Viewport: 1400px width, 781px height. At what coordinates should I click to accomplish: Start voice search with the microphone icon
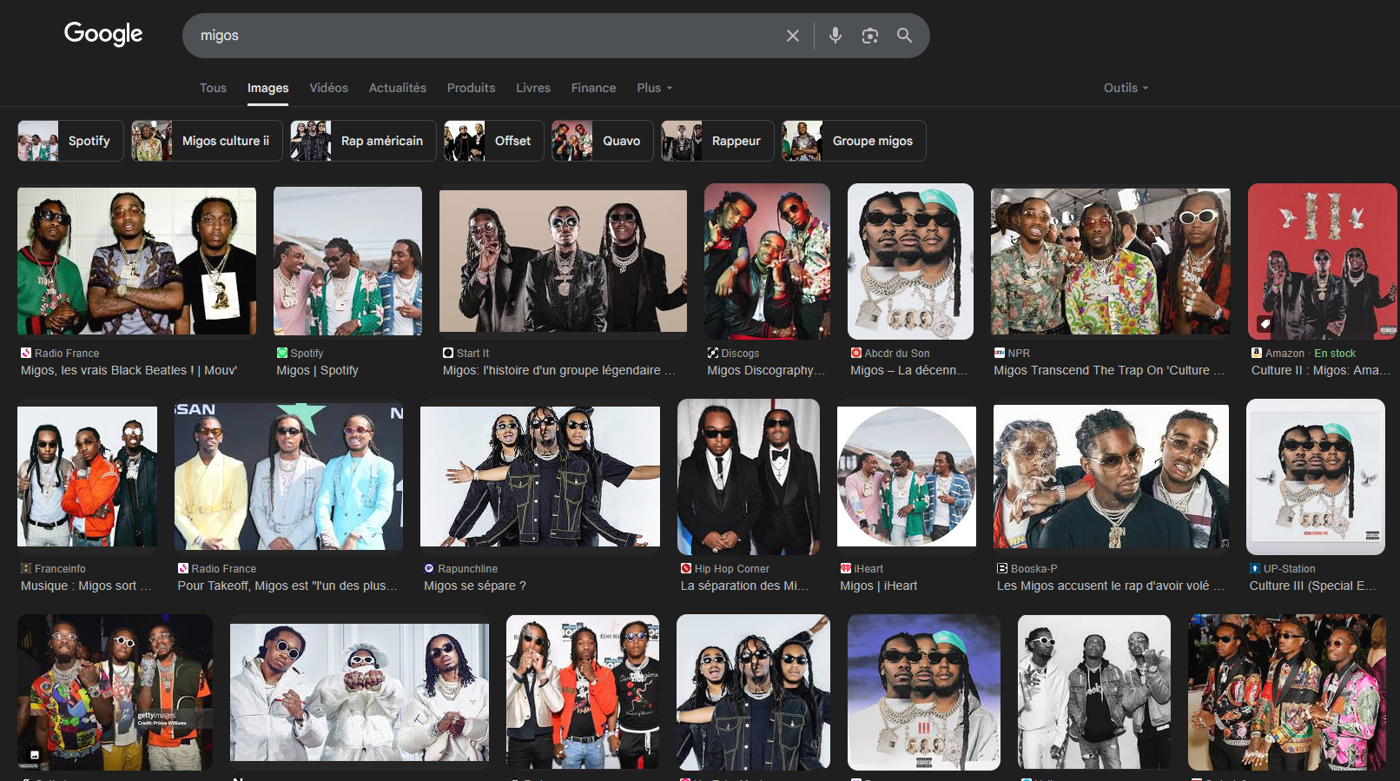(x=835, y=36)
